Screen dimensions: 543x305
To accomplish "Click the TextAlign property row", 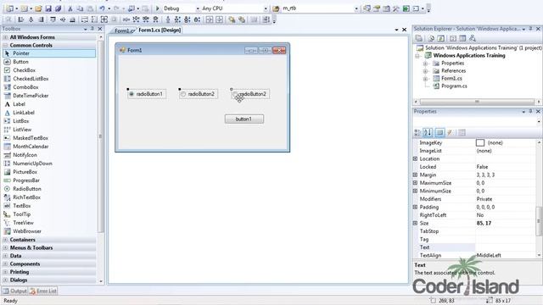I will [474, 256].
